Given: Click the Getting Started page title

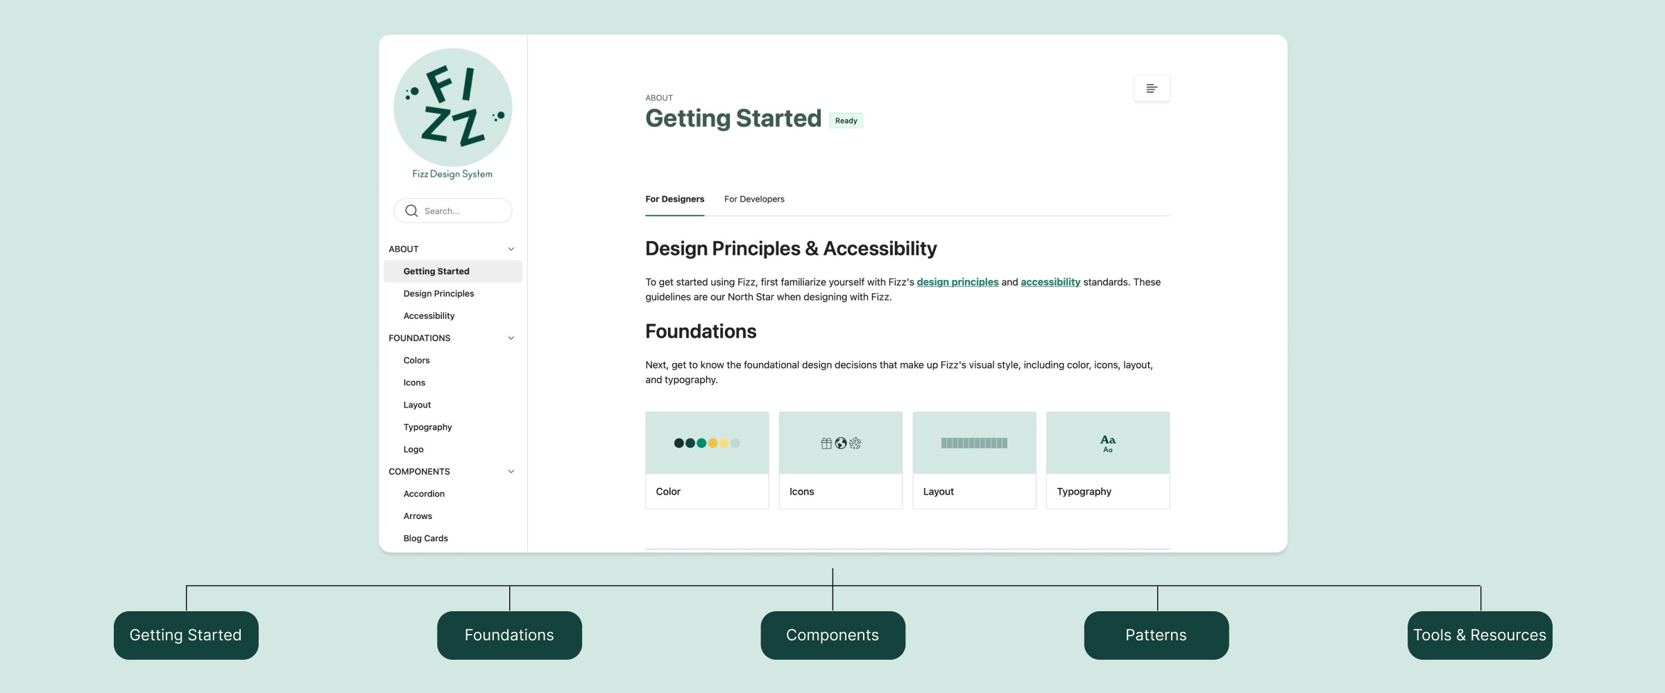Looking at the screenshot, I should pyautogui.click(x=733, y=119).
